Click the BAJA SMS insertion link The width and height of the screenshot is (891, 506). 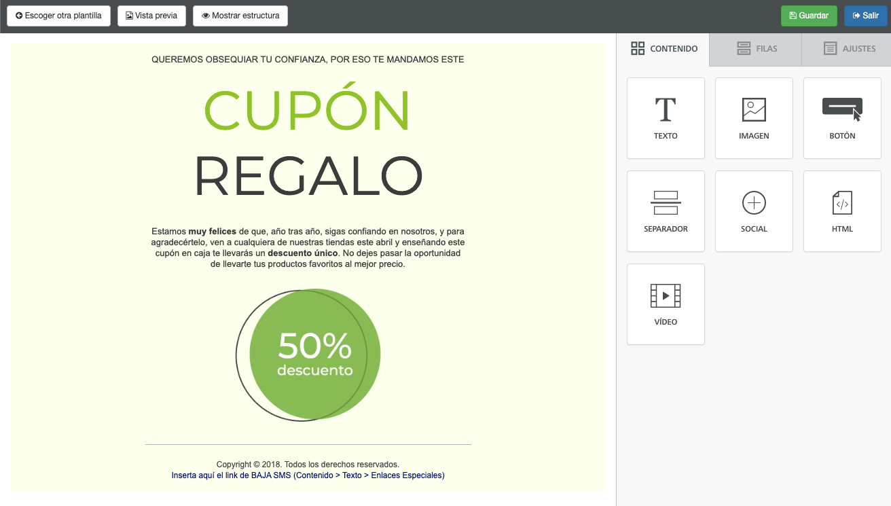click(x=307, y=475)
